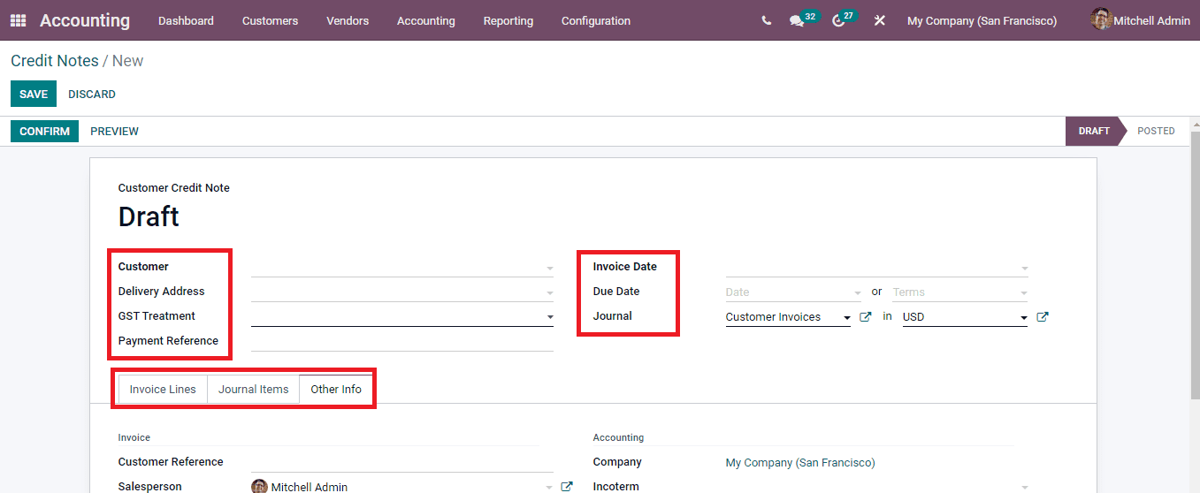This screenshot has height=493, width=1200.
Task: Open the Configuration menu
Action: [x=596, y=20]
